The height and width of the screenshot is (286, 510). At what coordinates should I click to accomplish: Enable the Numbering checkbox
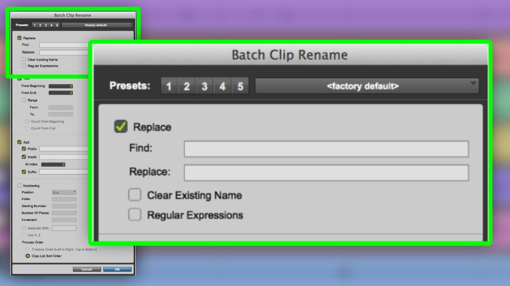(19, 186)
